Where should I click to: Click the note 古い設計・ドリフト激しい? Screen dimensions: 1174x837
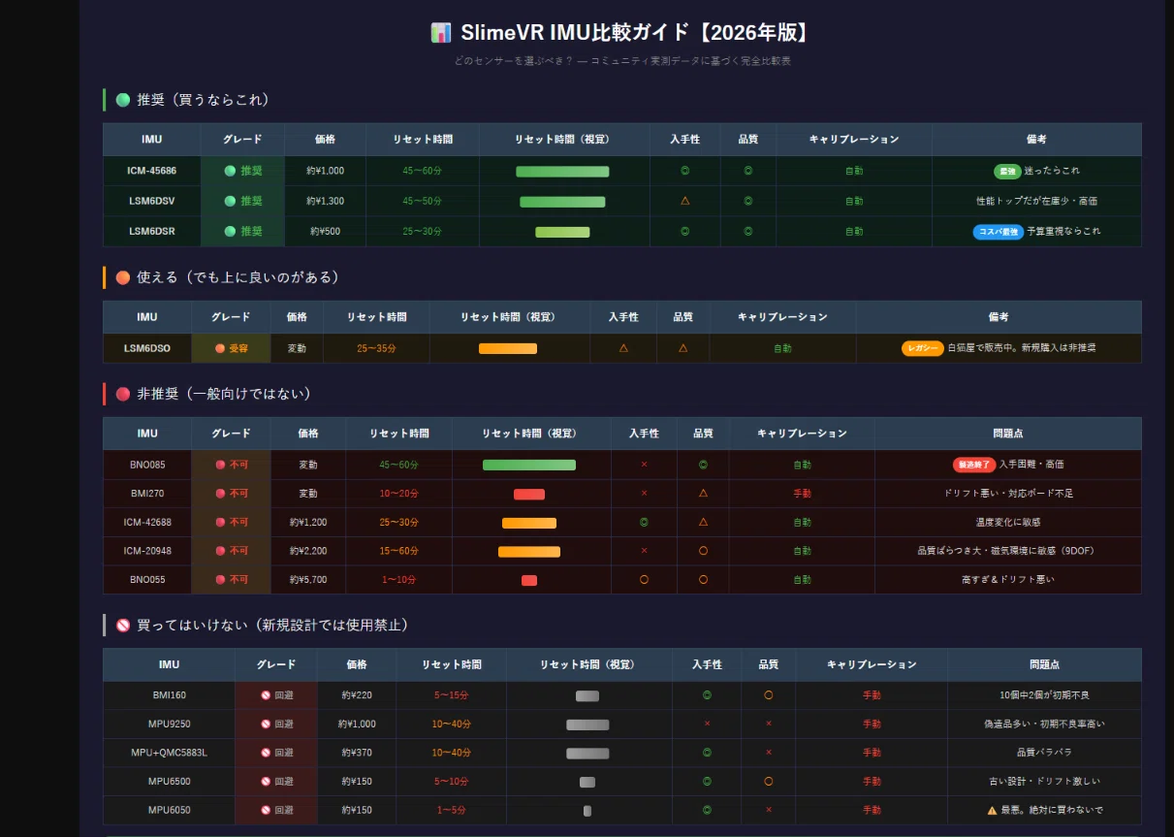coord(1044,781)
